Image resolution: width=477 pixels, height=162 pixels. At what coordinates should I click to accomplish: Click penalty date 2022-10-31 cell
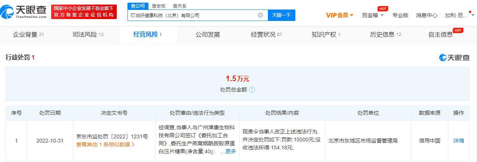point(50,141)
